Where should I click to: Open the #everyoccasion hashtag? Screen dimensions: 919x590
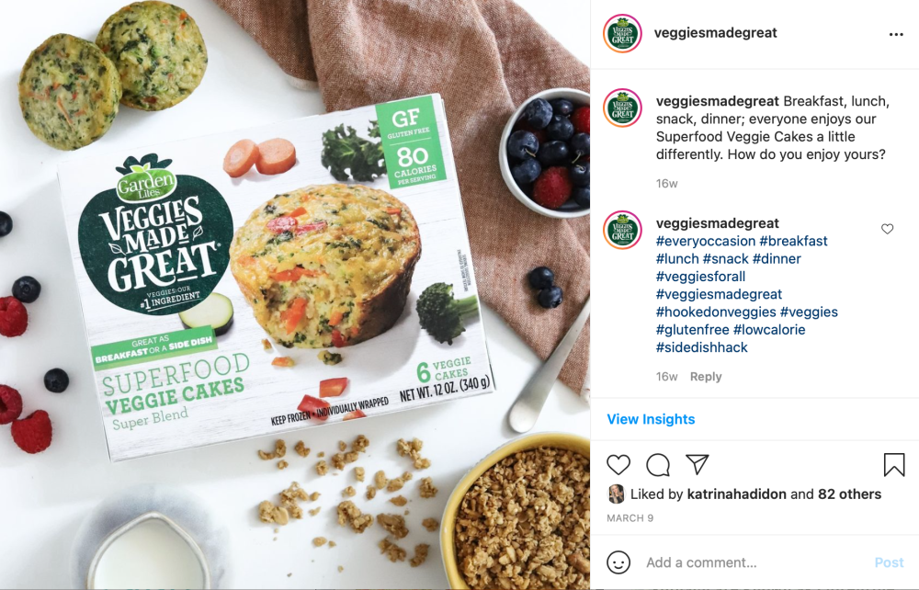706,241
